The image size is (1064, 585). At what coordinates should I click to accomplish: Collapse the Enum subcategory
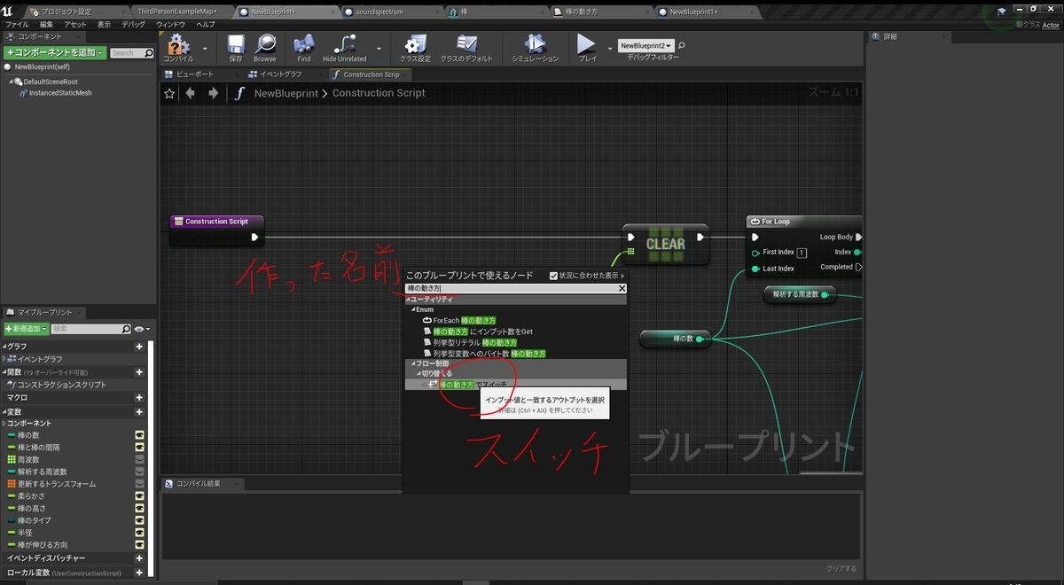(412, 309)
